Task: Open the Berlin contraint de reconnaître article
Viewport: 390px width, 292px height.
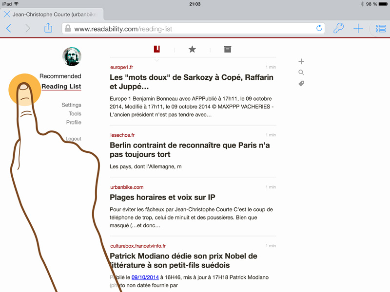Action: (190, 150)
